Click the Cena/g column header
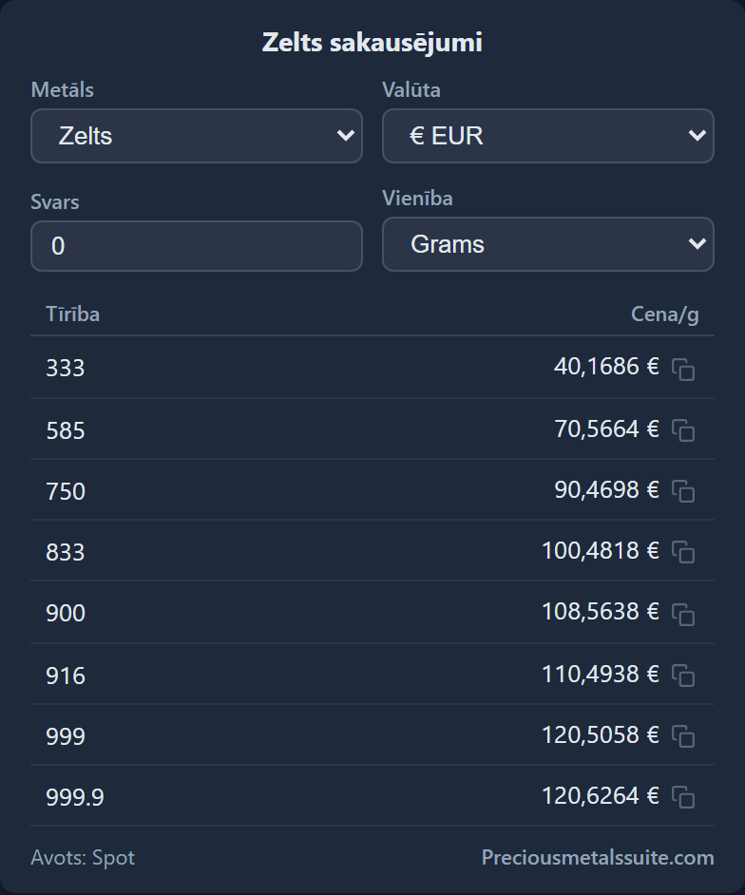 (664, 314)
